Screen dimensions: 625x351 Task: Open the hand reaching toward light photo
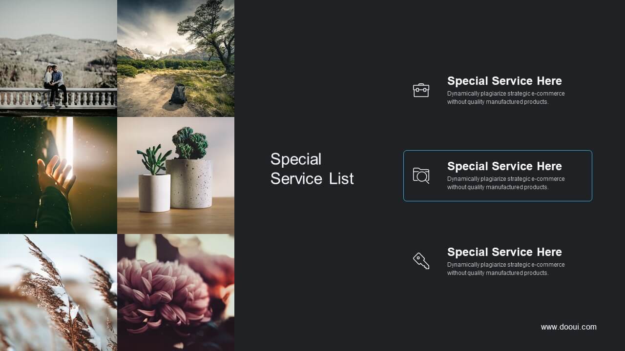click(59, 175)
